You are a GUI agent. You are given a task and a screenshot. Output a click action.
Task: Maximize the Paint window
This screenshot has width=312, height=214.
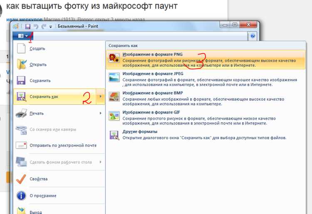point(235,24)
